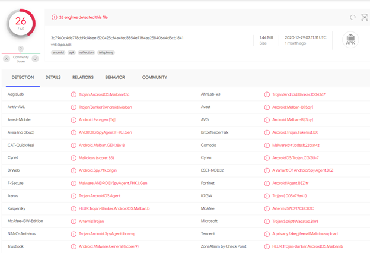Click the Cynet result 'Malicious (score: 85)'
The height and width of the screenshot is (253, 370).
[x=97, y=158]
